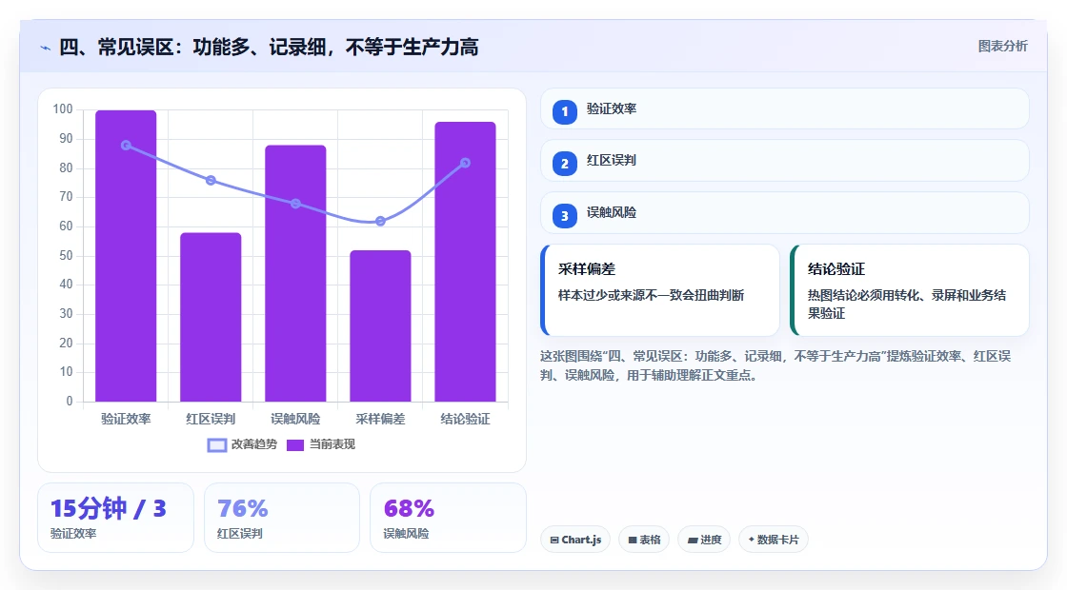Click the trend line point above 验证效率
This screenshot has width=1067, height=590.
click(x=126, y=146)
